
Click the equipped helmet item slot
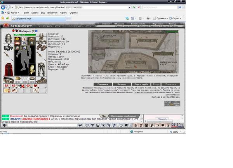(x=8, y=38)
